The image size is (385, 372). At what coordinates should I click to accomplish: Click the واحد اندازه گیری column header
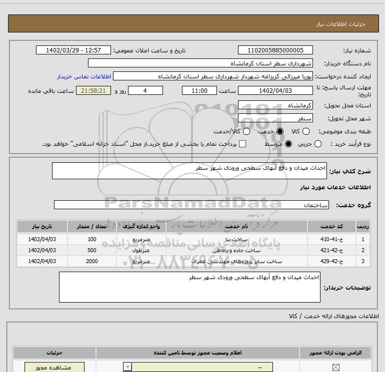coord(141,226)
